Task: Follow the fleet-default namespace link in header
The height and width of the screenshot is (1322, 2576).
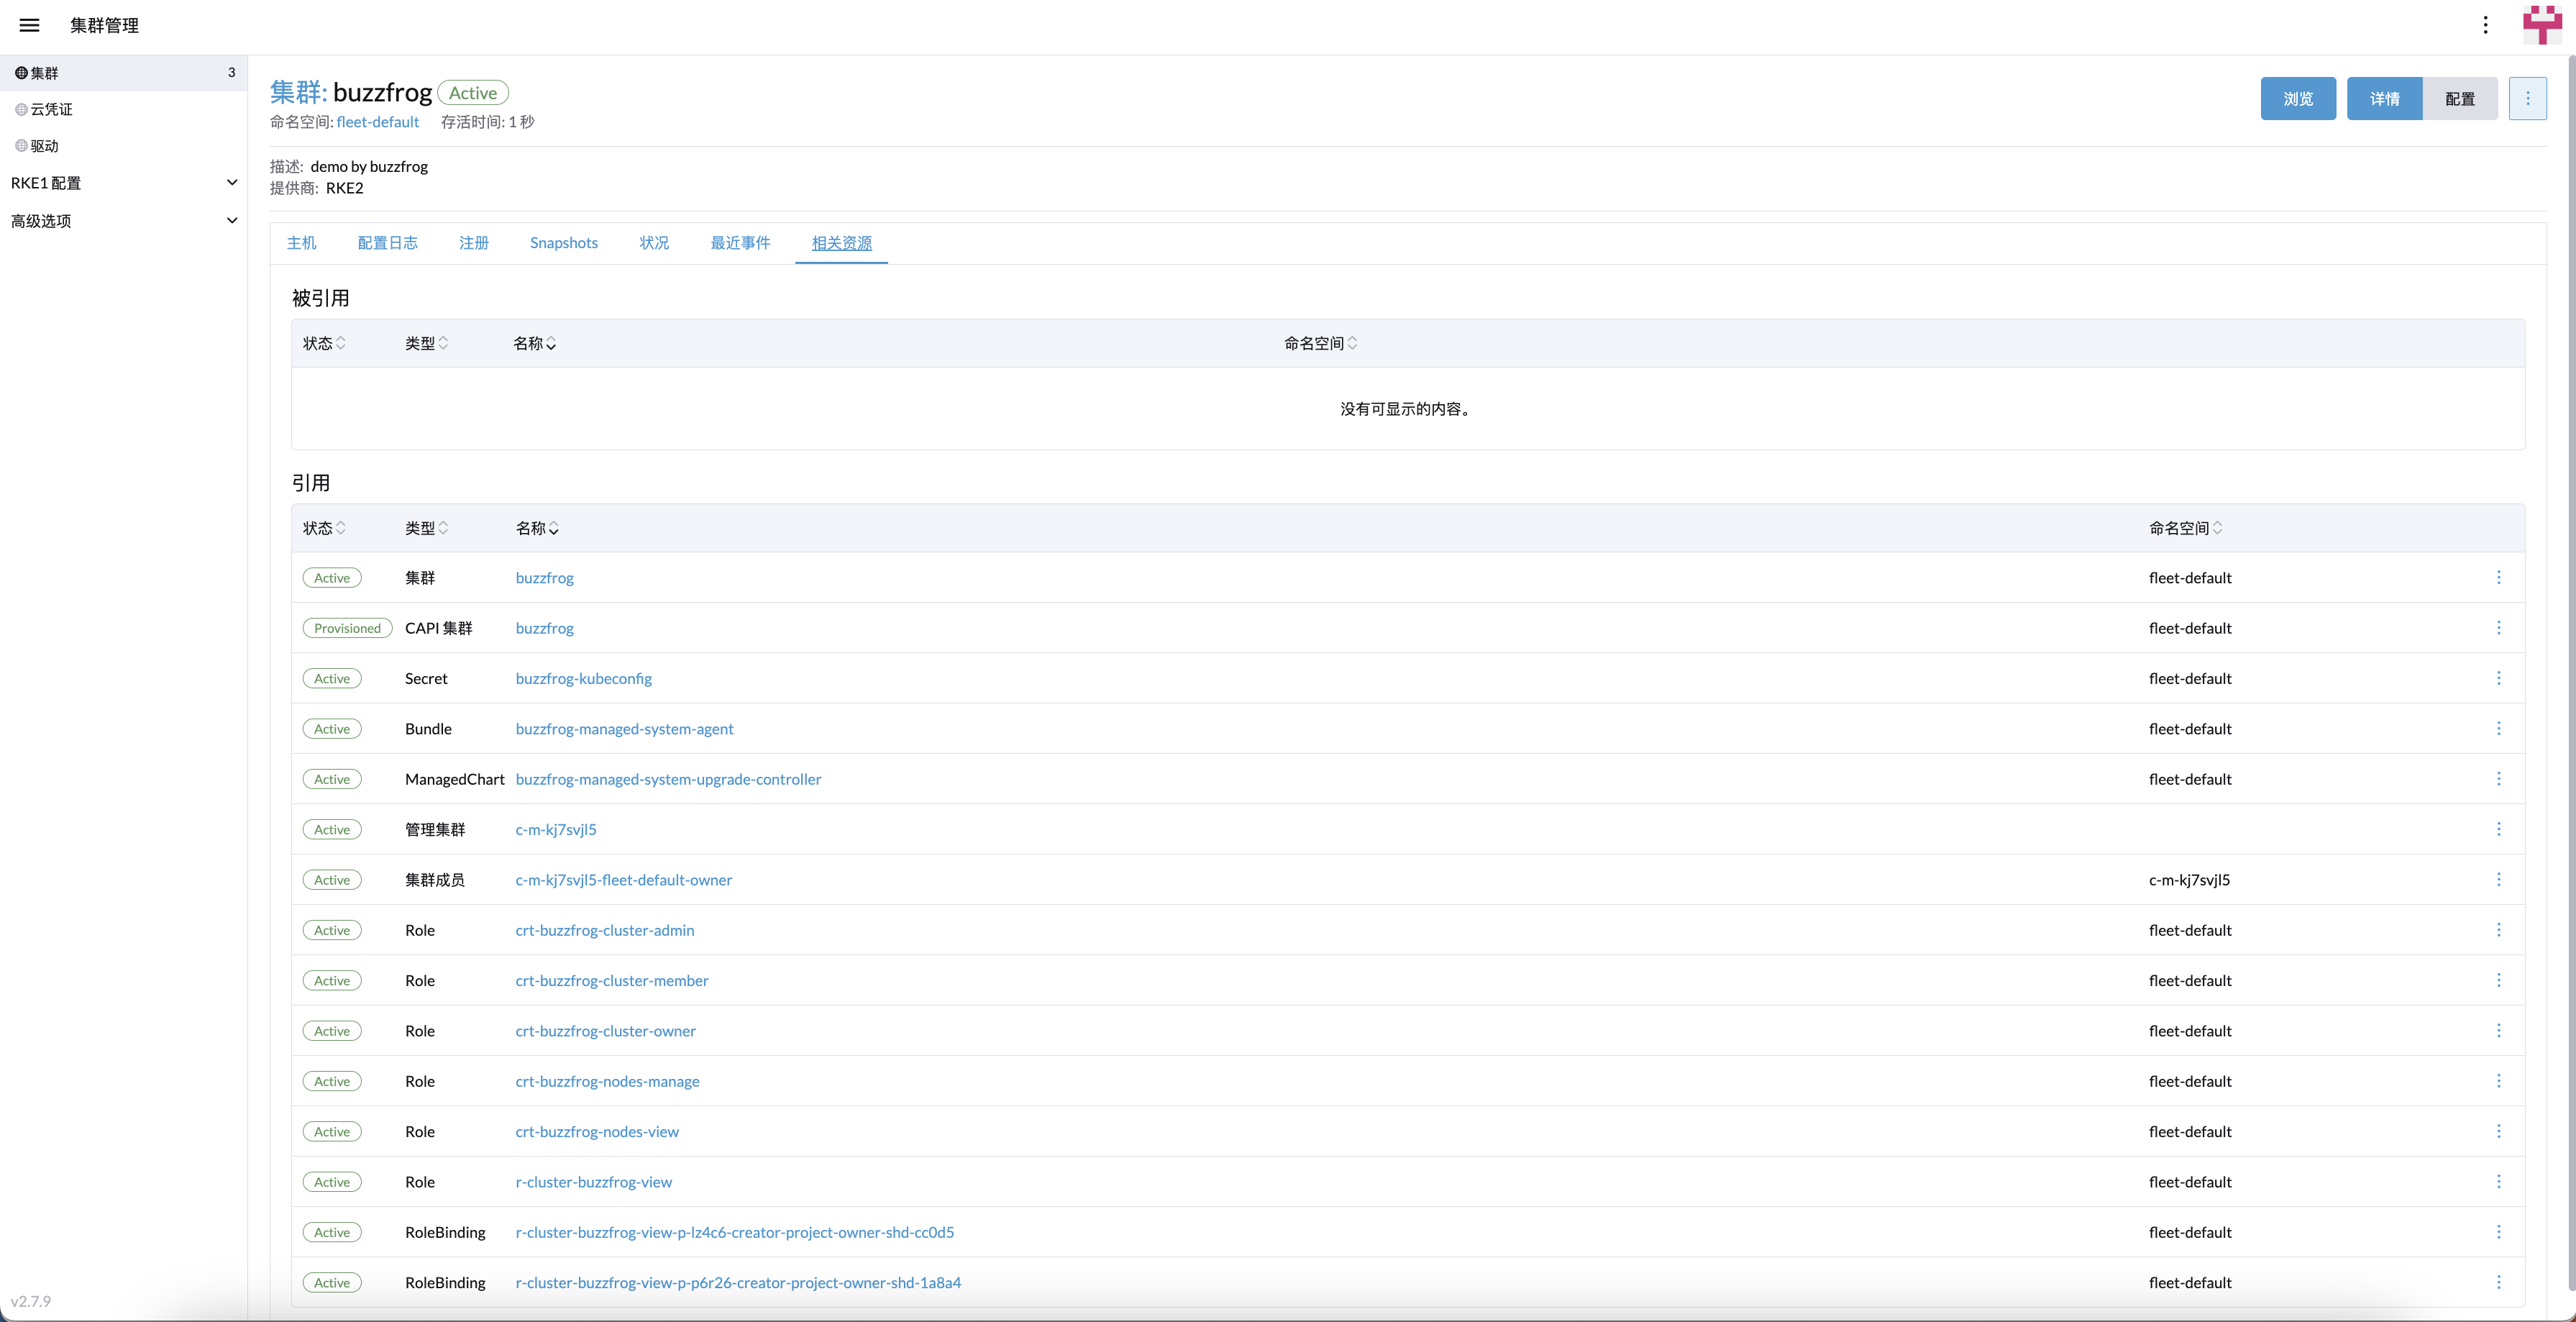Action: [x=378, y=122]
